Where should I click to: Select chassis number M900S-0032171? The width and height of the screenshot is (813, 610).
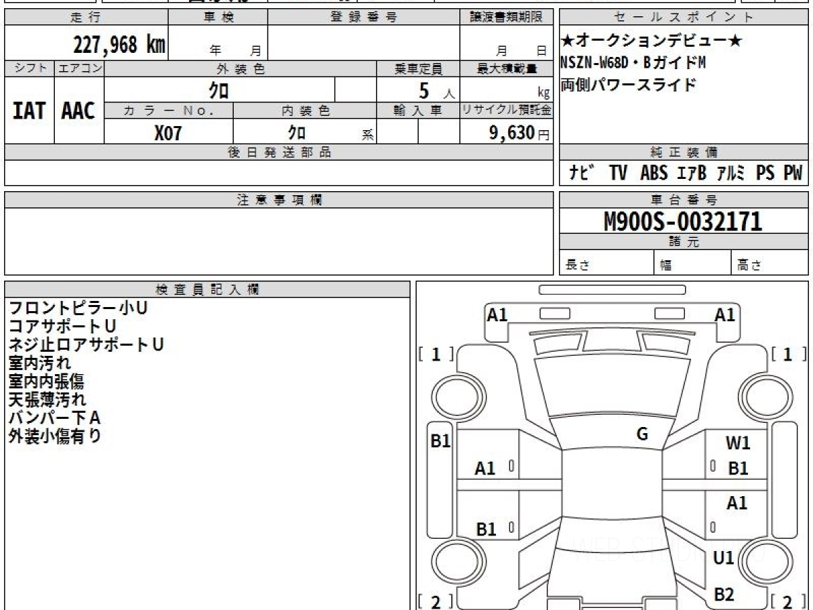(x=683, y=222)
